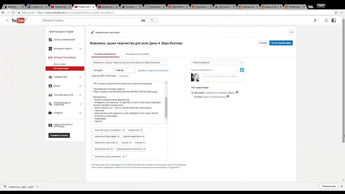This screenshot has height=194, width=345.
Task: Open help for Особая broadcast type
Action: 228,96
